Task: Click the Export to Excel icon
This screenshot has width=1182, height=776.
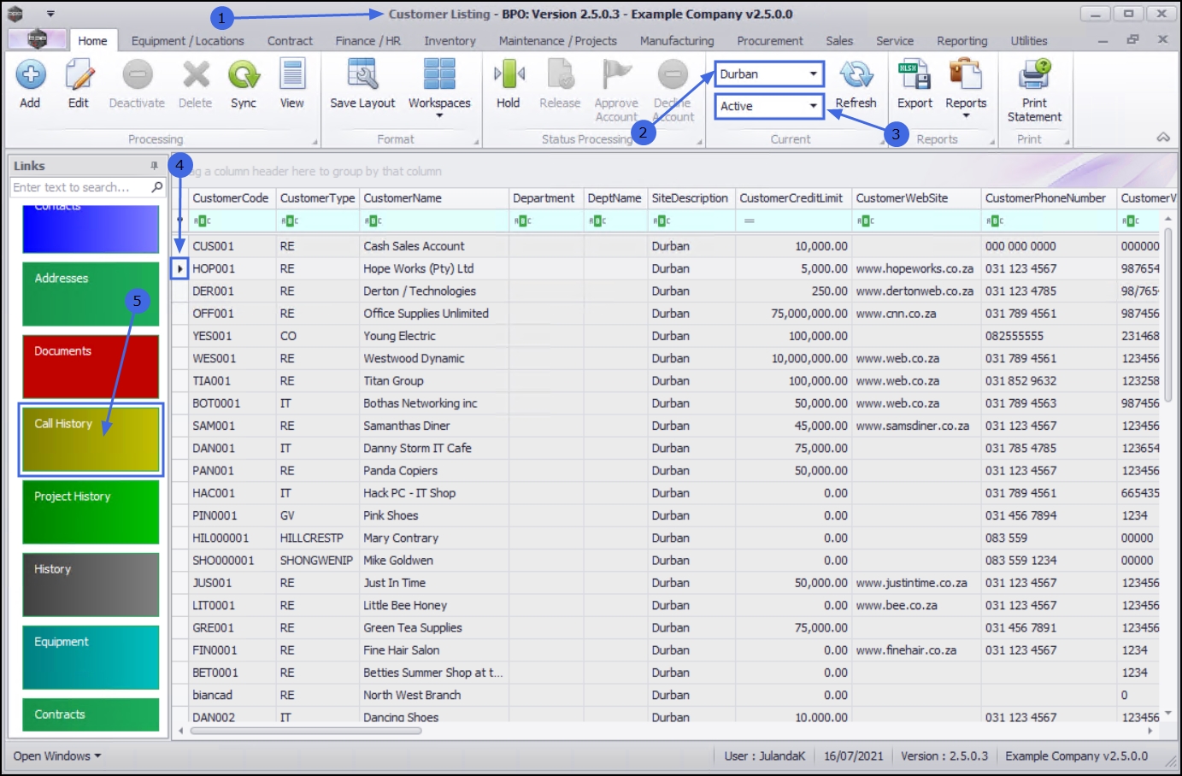Action: pyautogui.click(x=914, y=75)
